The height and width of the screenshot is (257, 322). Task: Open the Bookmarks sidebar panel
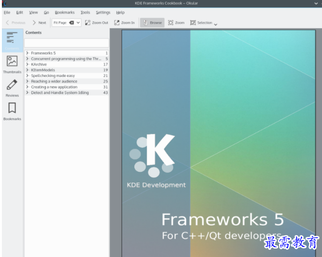pyautogui.click(x=12, y=111)
